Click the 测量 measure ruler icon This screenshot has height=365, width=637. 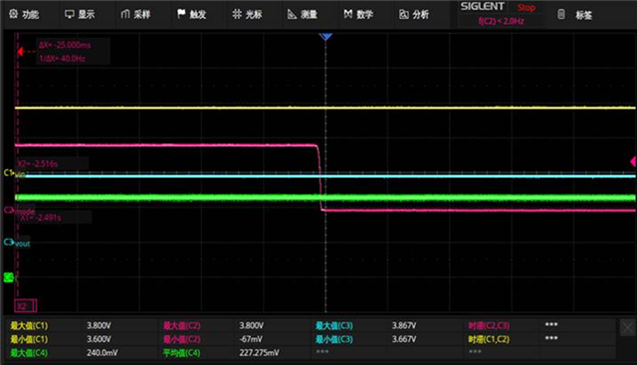[x=292, y=15]
